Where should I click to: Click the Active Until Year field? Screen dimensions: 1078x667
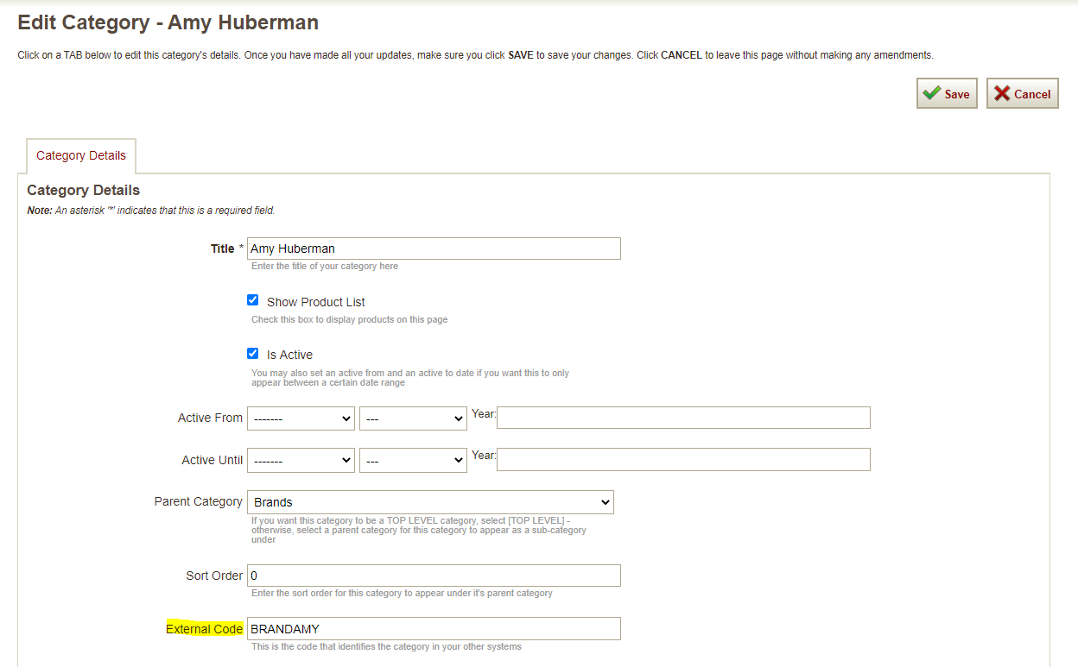[x=683, y=460]
